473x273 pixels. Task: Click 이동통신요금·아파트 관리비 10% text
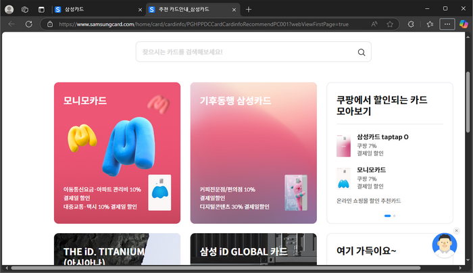pos(102,189)
